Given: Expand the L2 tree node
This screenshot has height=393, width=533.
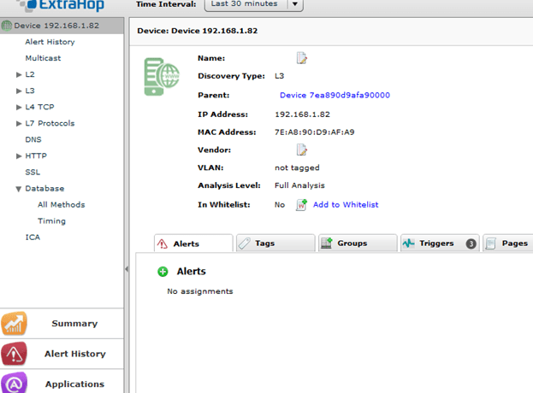Looking at the screenshot, I should [x=19, y=75].
